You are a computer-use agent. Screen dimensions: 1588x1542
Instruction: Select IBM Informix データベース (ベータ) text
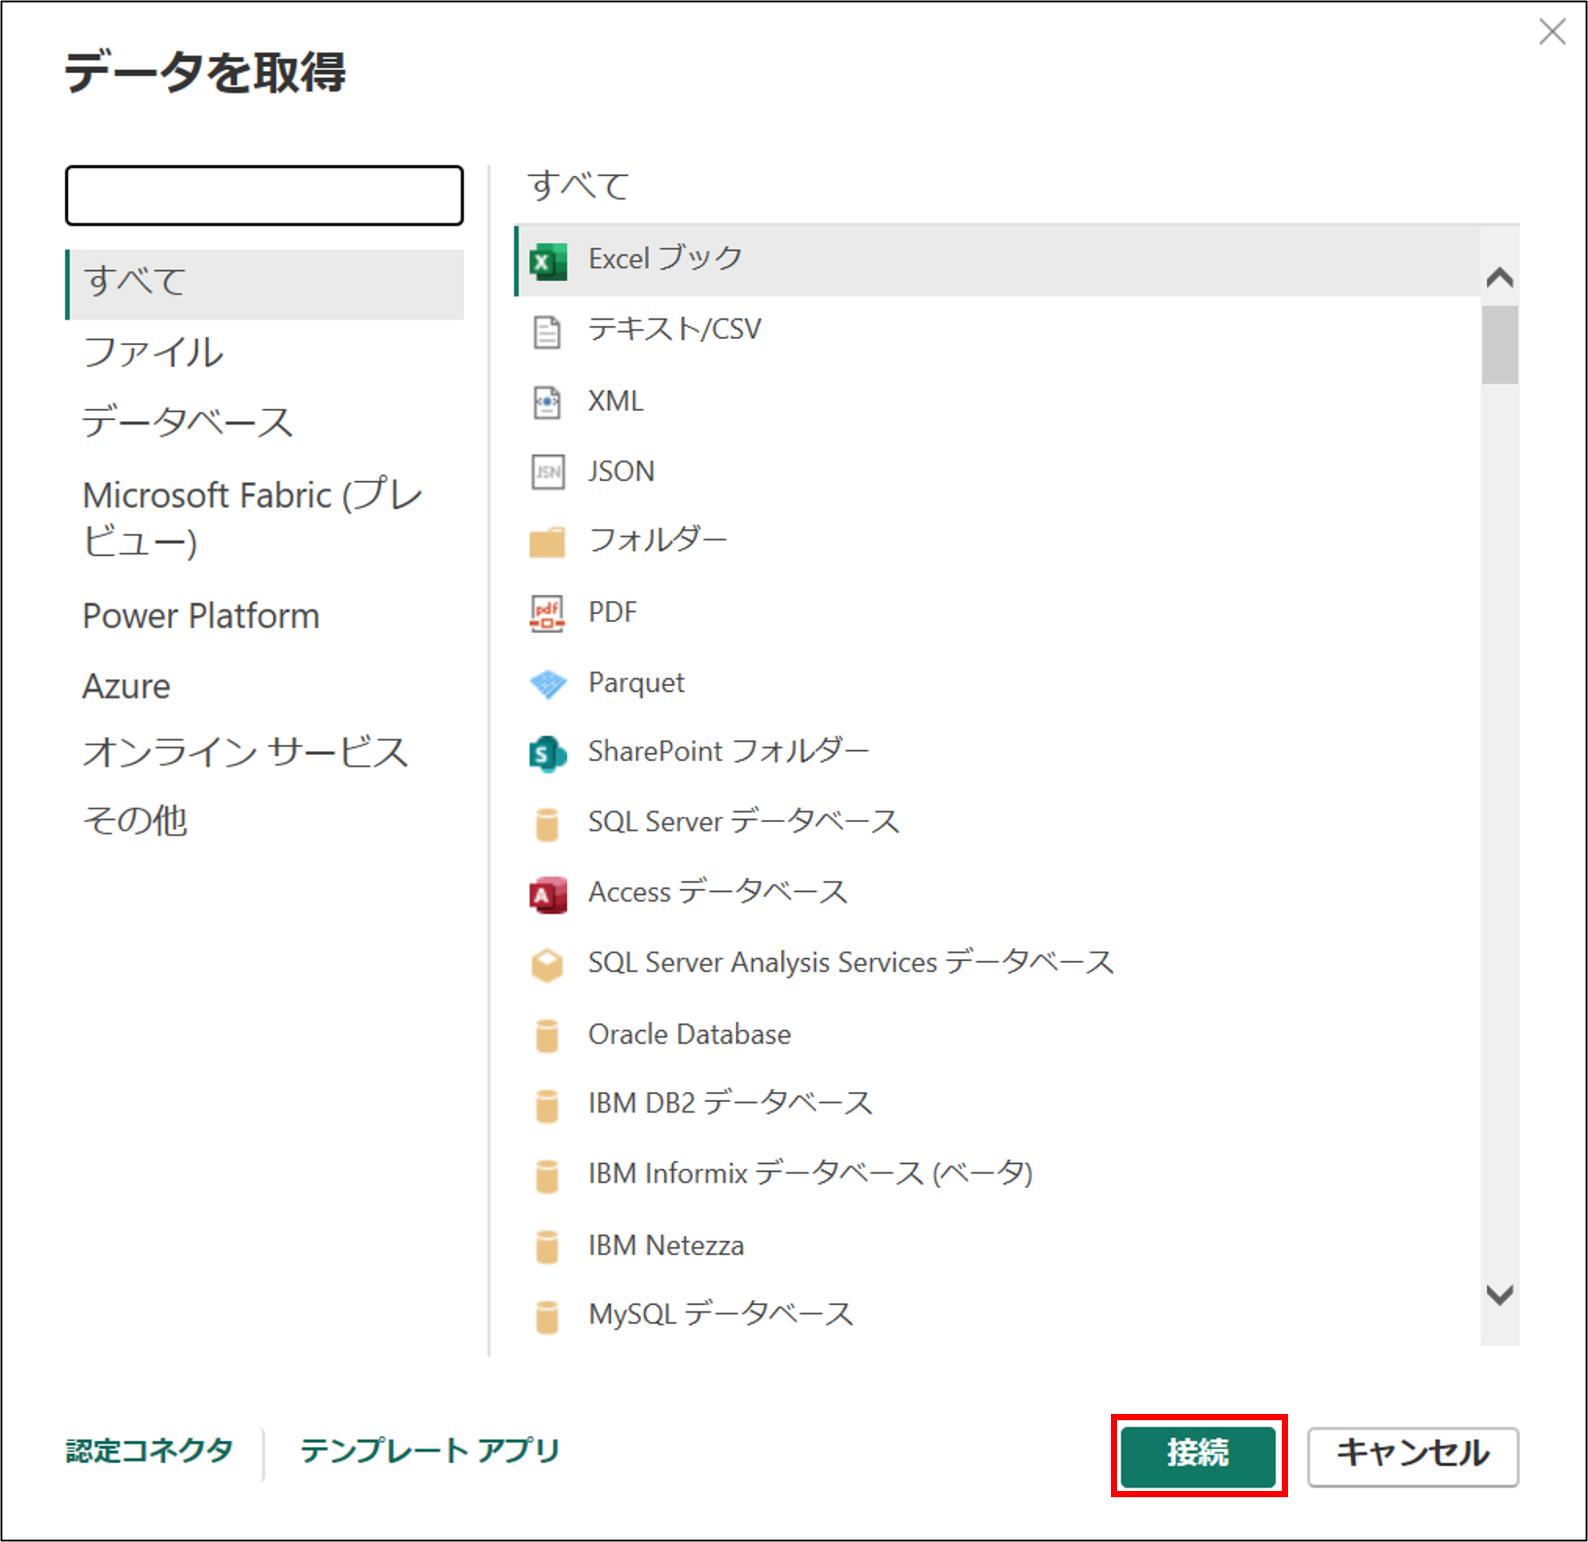click(810, 1174)
